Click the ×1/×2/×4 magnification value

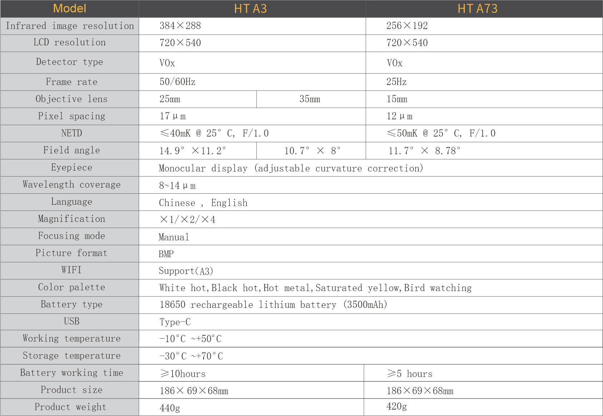[x=188, y=219]
